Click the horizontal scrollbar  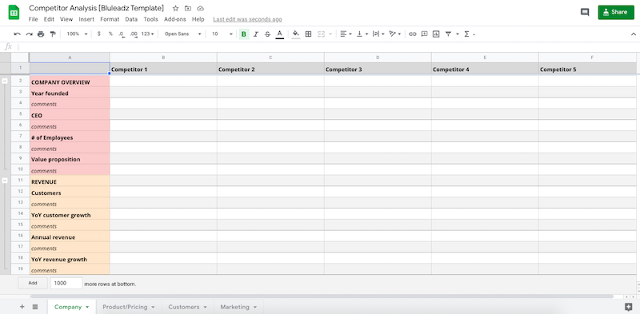[x=322, y=296]
